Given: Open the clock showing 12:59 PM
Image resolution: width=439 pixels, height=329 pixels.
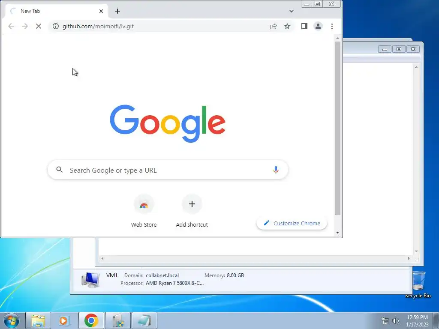Looking at the screenshot, I should (417, 321).
